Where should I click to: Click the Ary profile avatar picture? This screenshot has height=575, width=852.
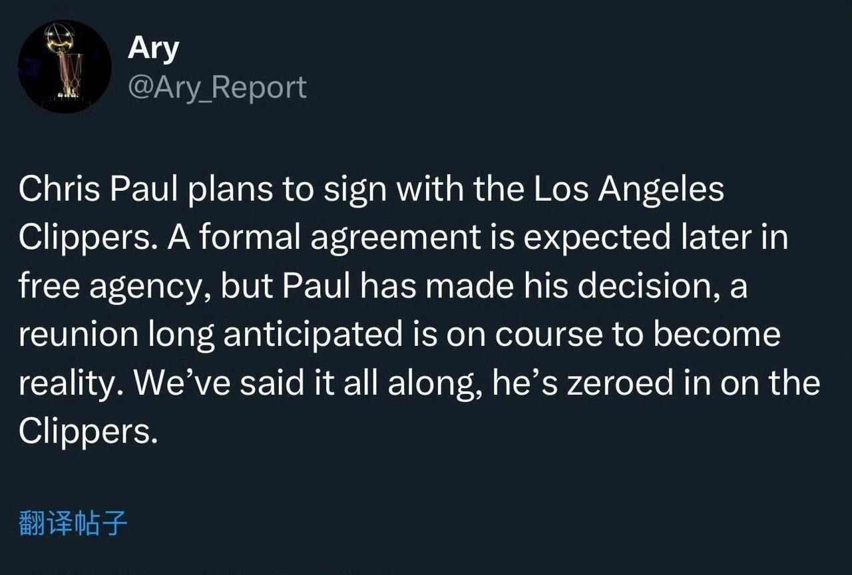(x=65, y=67)
